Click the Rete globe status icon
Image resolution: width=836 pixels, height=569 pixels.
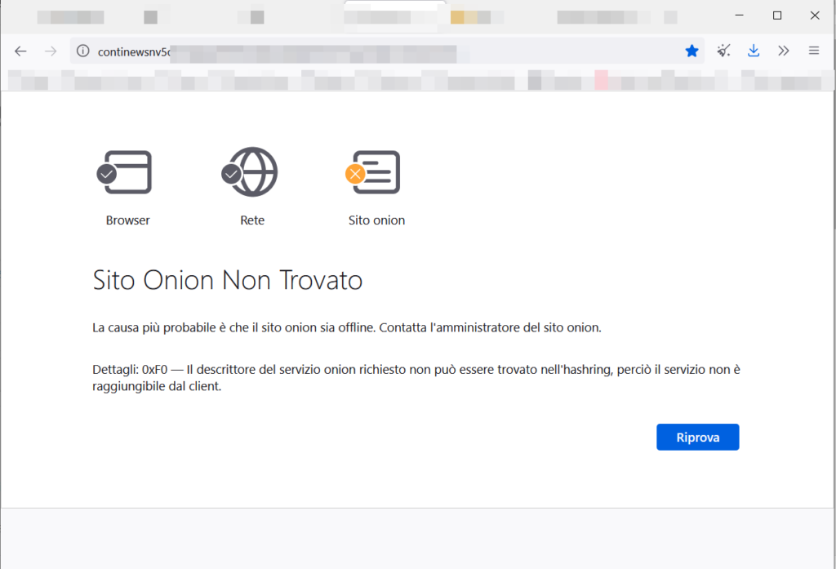[251, 172]
